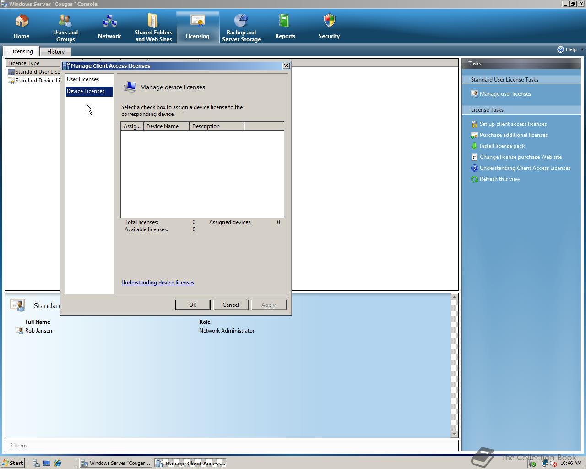Click details pane scrollbar up arrow
The width and height of the screenshot is (586, 469).
[454, 297]
